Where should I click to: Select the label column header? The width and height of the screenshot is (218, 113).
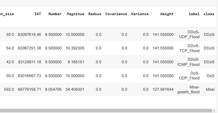(x=194, y=14)
